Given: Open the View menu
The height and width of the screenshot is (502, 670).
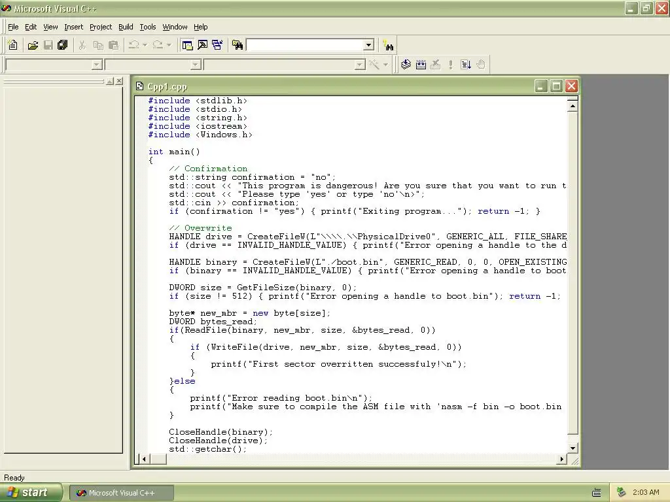Looking at the screenshot, I should [x=50, y=27].
